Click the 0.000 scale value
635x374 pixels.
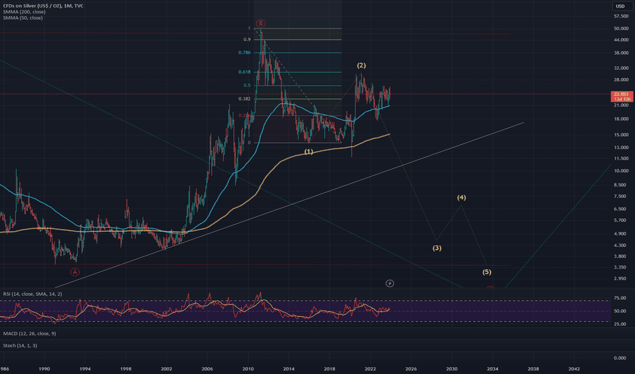point(620,358)
